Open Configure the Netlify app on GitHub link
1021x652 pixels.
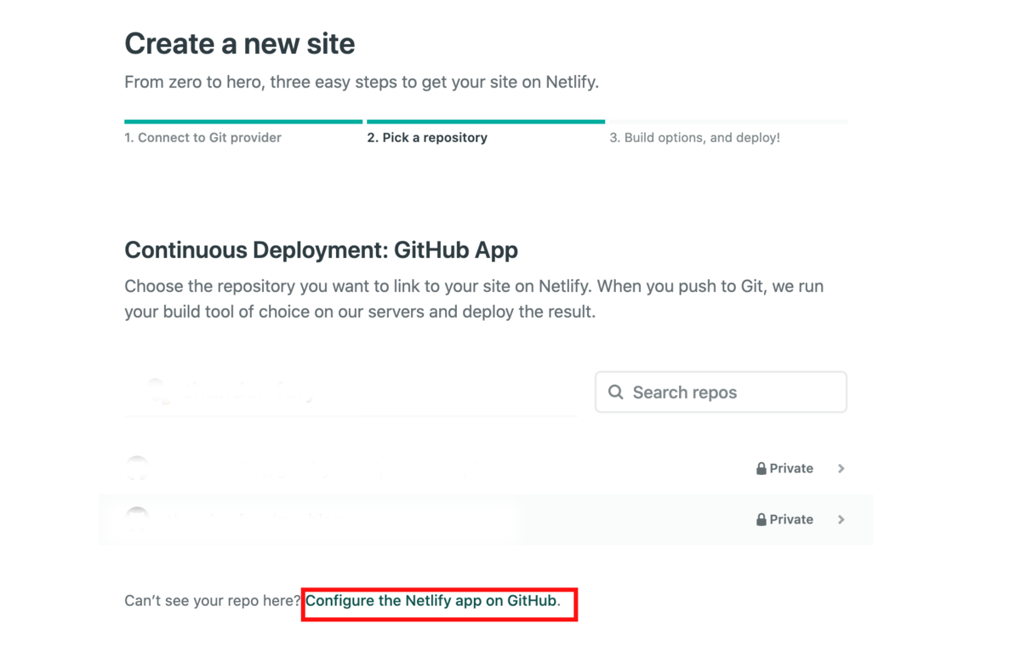pyautogui.click(x=431, y=601)
